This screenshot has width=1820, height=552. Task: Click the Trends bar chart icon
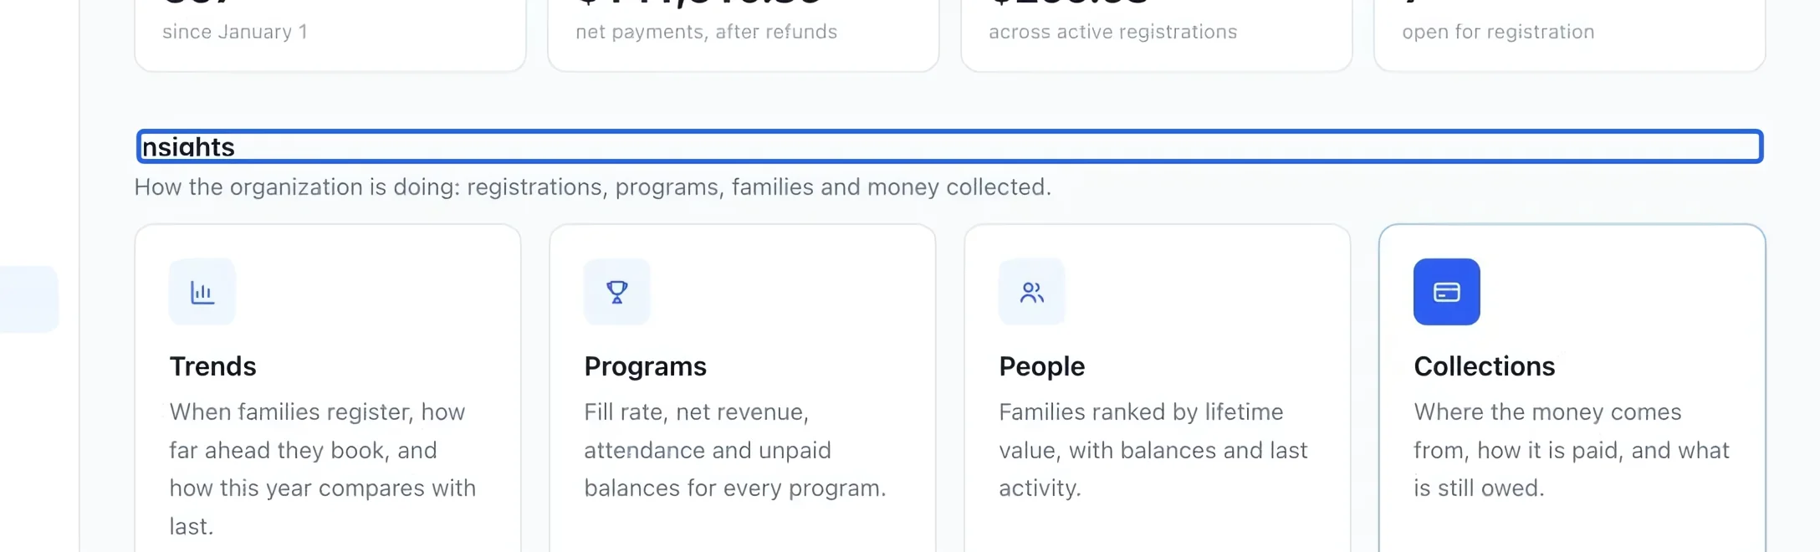click(202, 292)
